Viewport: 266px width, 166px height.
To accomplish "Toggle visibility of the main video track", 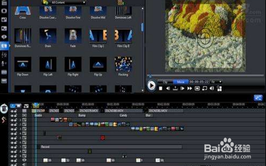I will tap(12, 111).
